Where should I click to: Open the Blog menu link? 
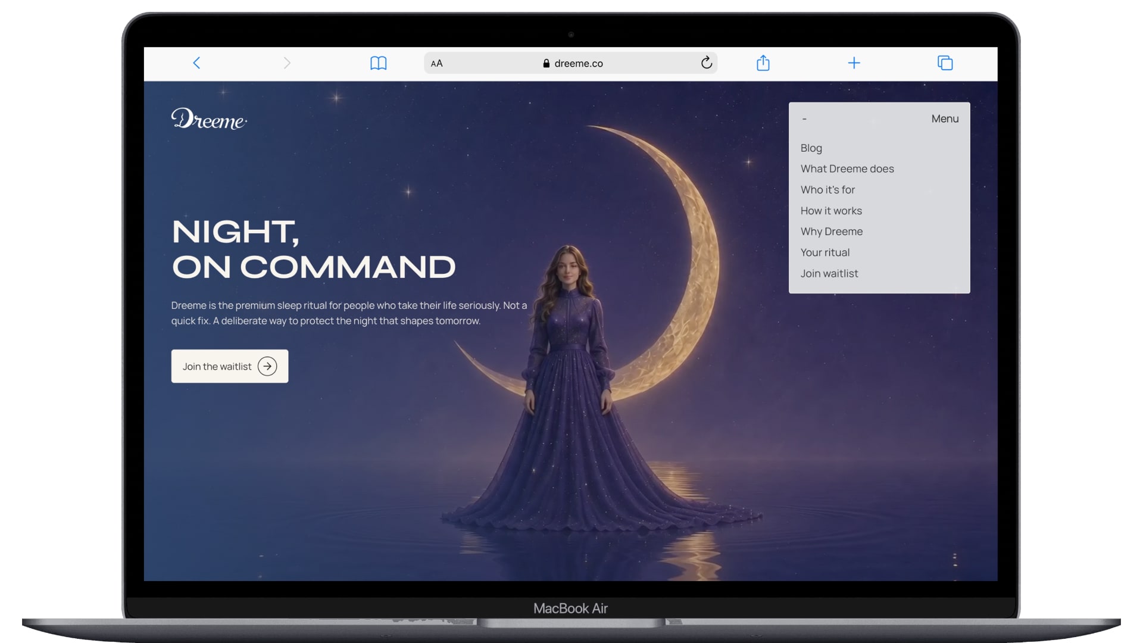[811, 148]
